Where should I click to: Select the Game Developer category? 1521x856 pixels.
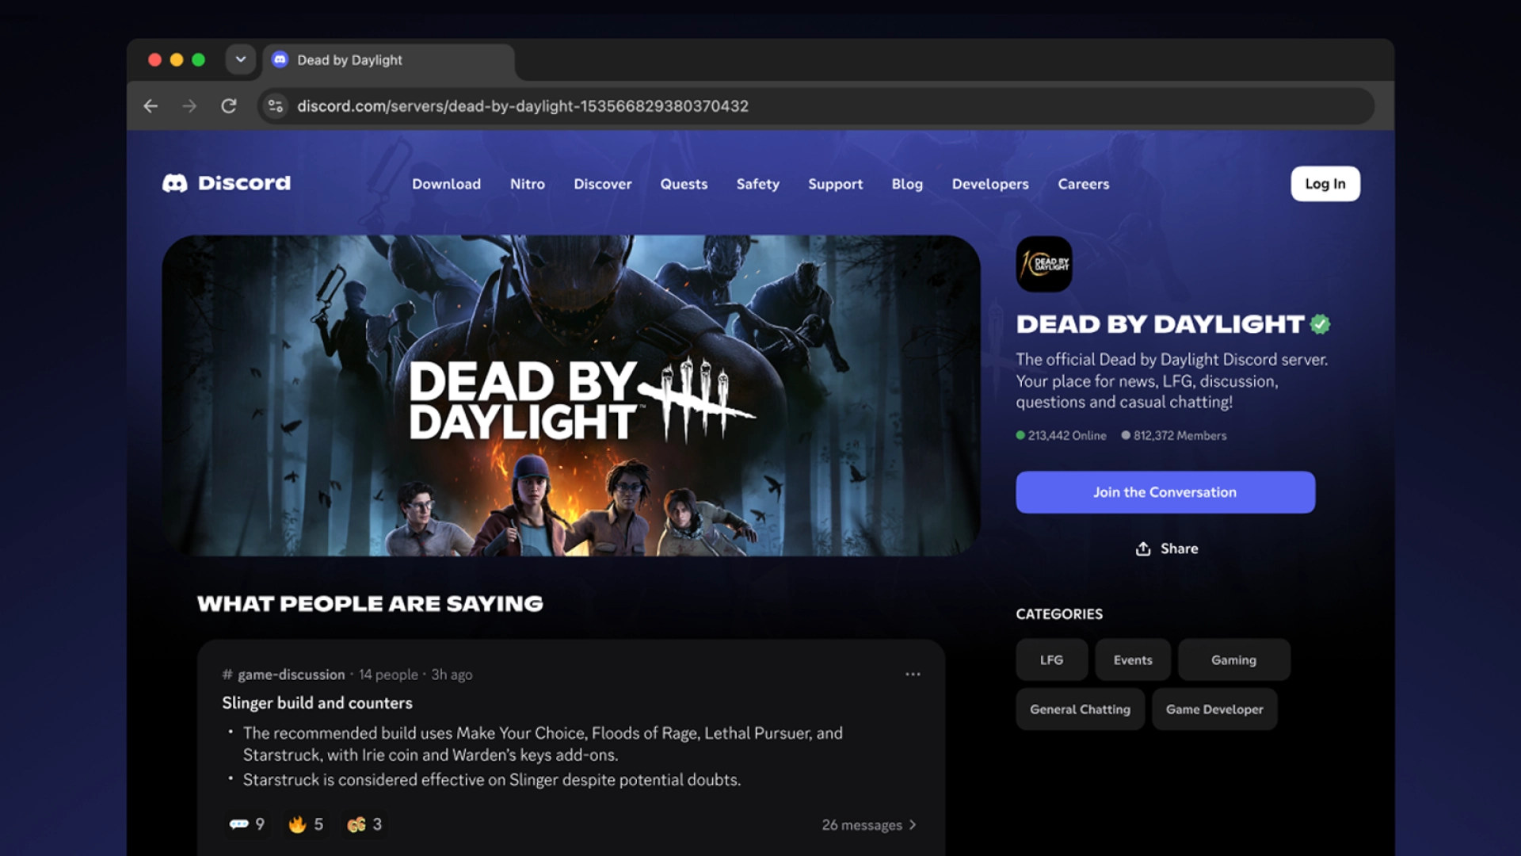coord(1214,709)
